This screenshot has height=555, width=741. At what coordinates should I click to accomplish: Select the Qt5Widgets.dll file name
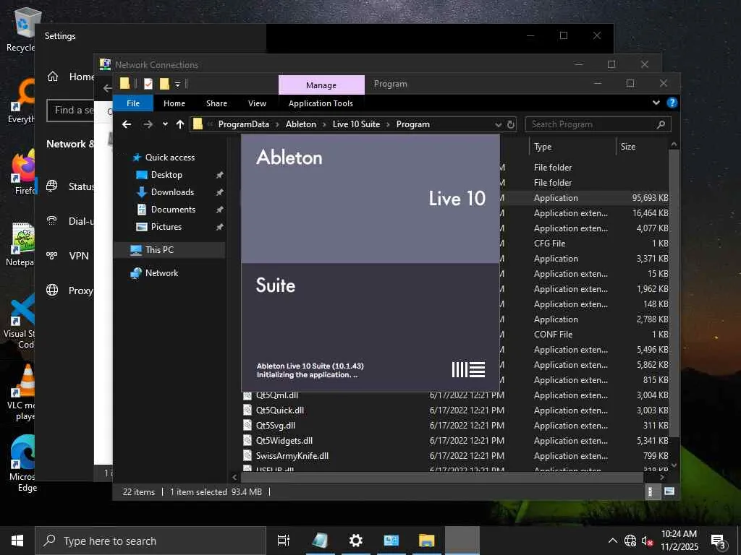click(x=284, y=440)
